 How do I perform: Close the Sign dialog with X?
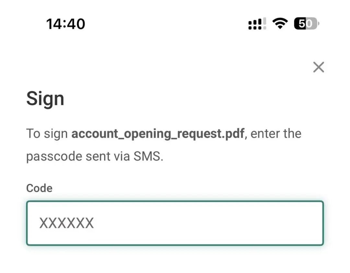319,67
